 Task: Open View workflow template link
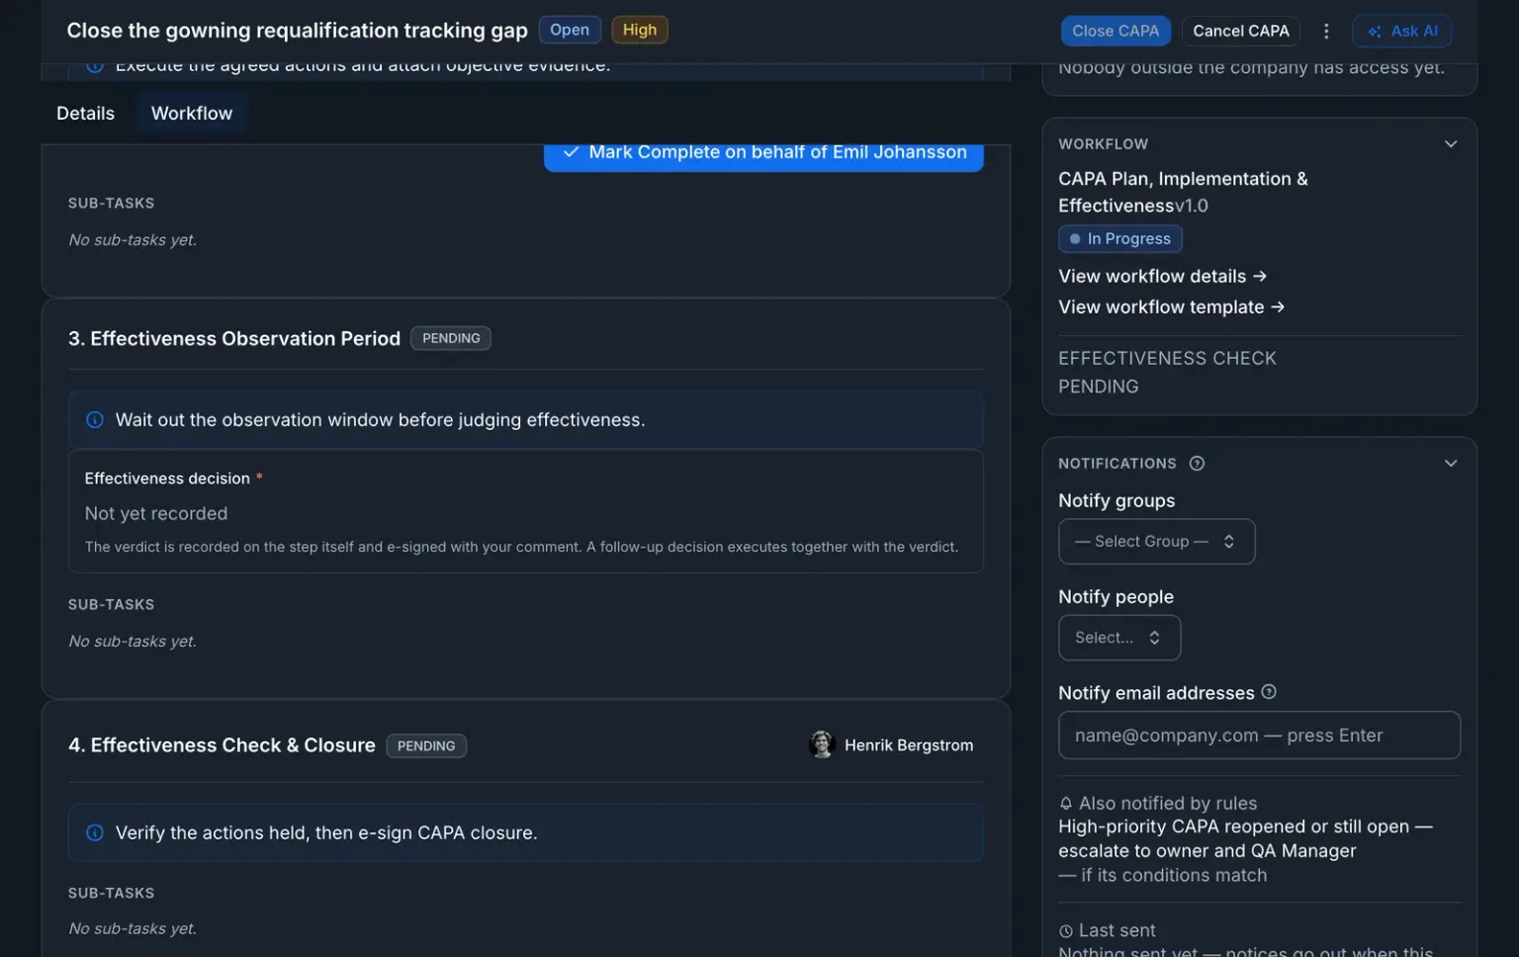pos(1172,307)
